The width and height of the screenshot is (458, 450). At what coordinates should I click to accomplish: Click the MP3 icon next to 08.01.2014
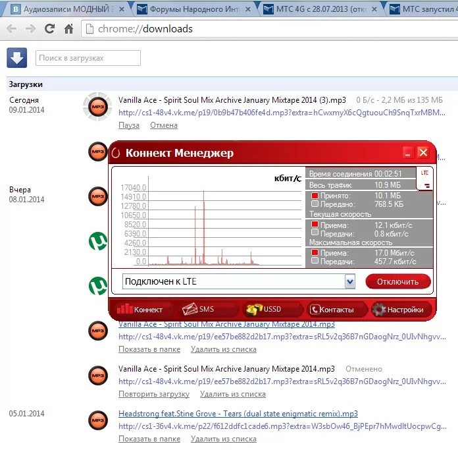[x=98, y=196]
